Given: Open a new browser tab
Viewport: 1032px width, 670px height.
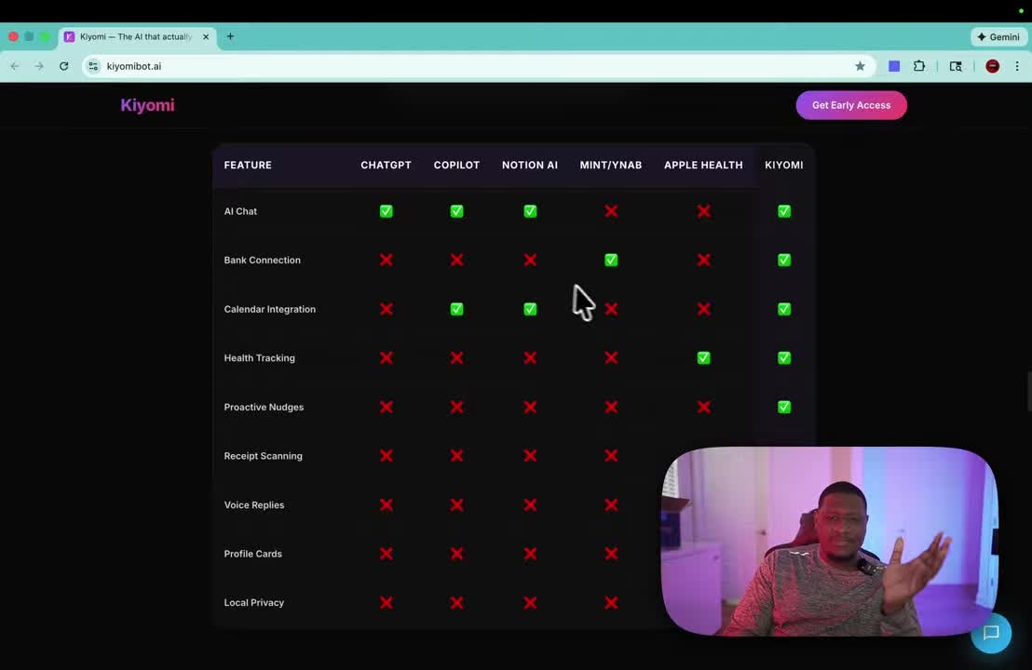Looking at the screenshot, I should [230, 37].
